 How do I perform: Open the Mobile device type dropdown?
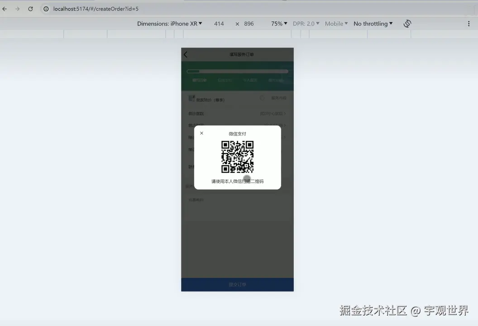coord(336,24)
